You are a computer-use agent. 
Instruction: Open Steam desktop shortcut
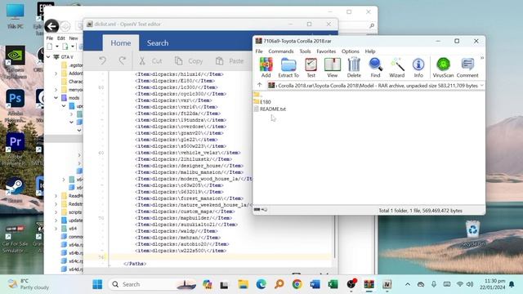pyautogui.click(x=15, y=190)
